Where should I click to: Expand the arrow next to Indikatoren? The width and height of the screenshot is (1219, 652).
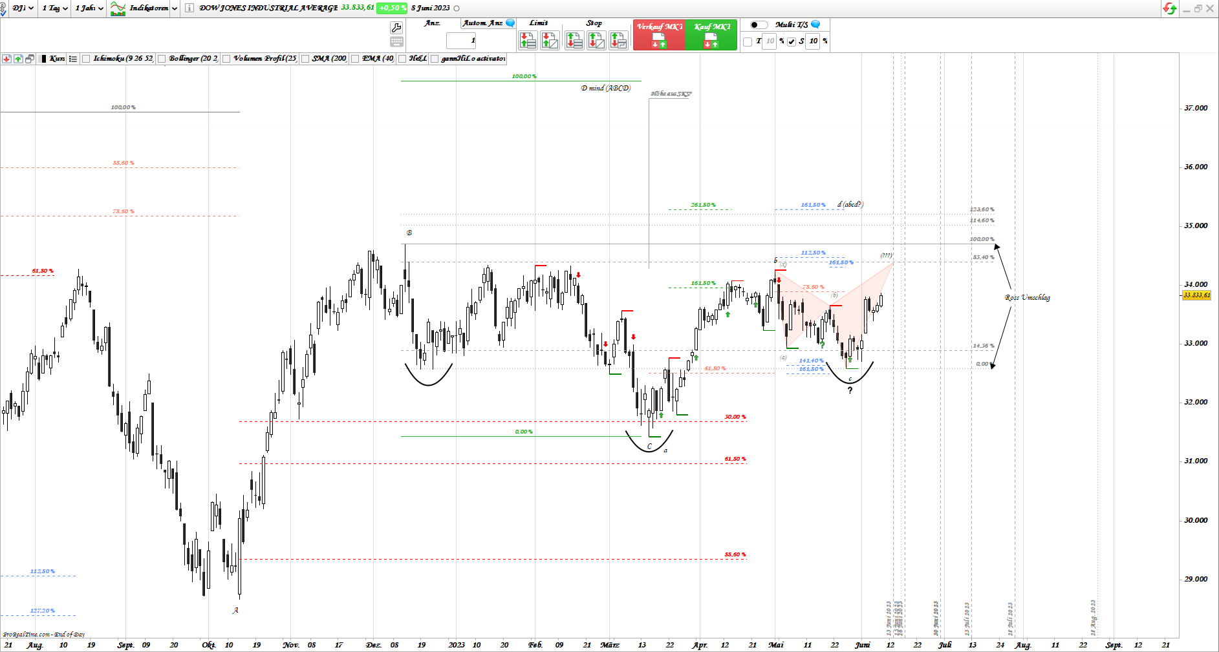(175, 8)
